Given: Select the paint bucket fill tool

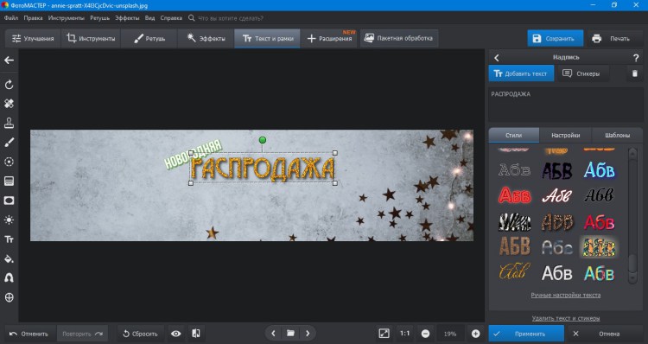Looking at the screenshot, I should point(9,258).
